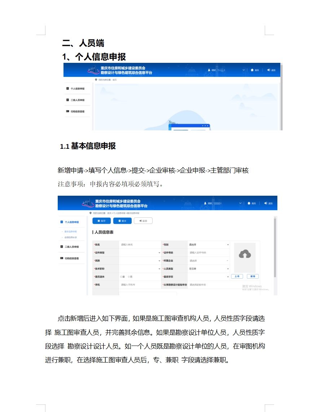Viewport: 312px width, 412px height.
Task: Select 基本信息申报 submenu item in form sidebar
Action: click(70, 231)
